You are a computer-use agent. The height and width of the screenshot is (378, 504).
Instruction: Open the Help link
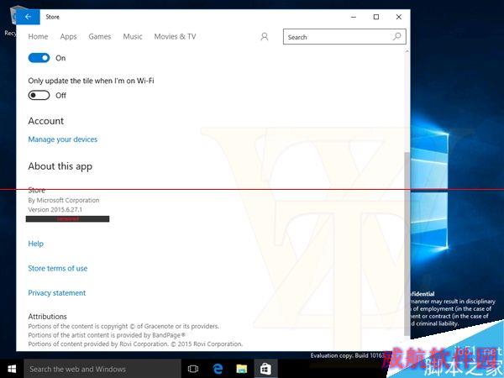[35, 244]
